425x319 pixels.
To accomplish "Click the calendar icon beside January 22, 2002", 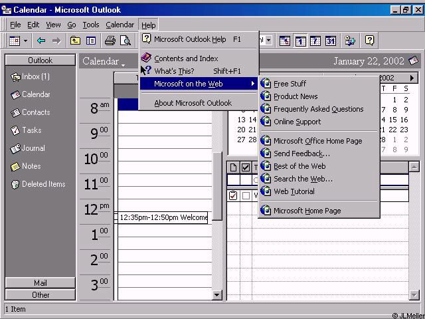I will (414, 60).
